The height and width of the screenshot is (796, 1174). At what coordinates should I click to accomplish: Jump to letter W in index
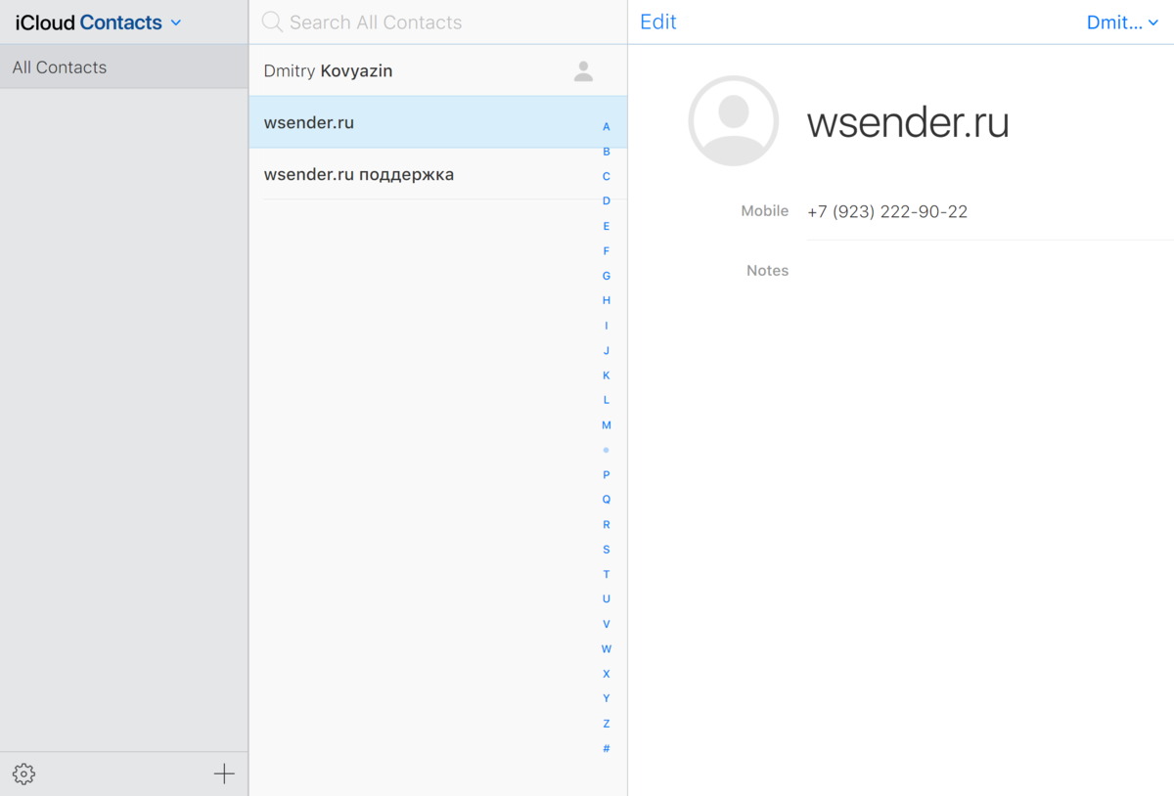607,649
